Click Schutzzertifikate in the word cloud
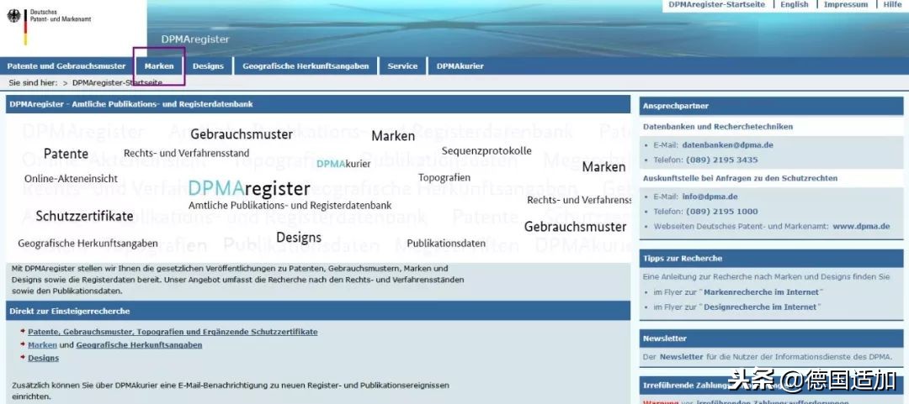The width and height of the screenshot is (909, 404). point(85,217)
